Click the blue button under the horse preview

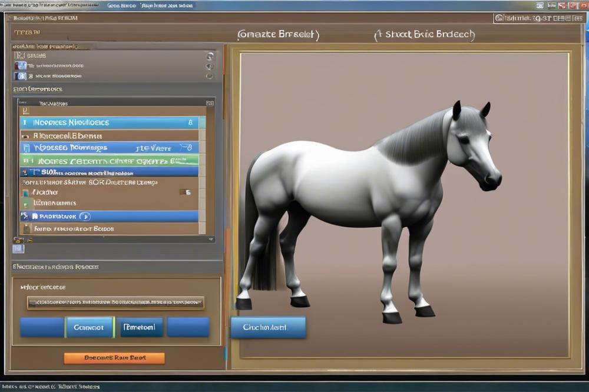point(268,327)
